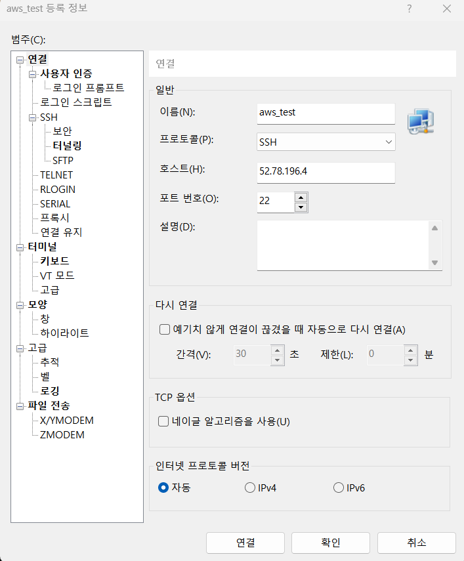Viewport: 464px width, 561px height.
Task: Select RLOGIN in the tree
Action: 58,189
